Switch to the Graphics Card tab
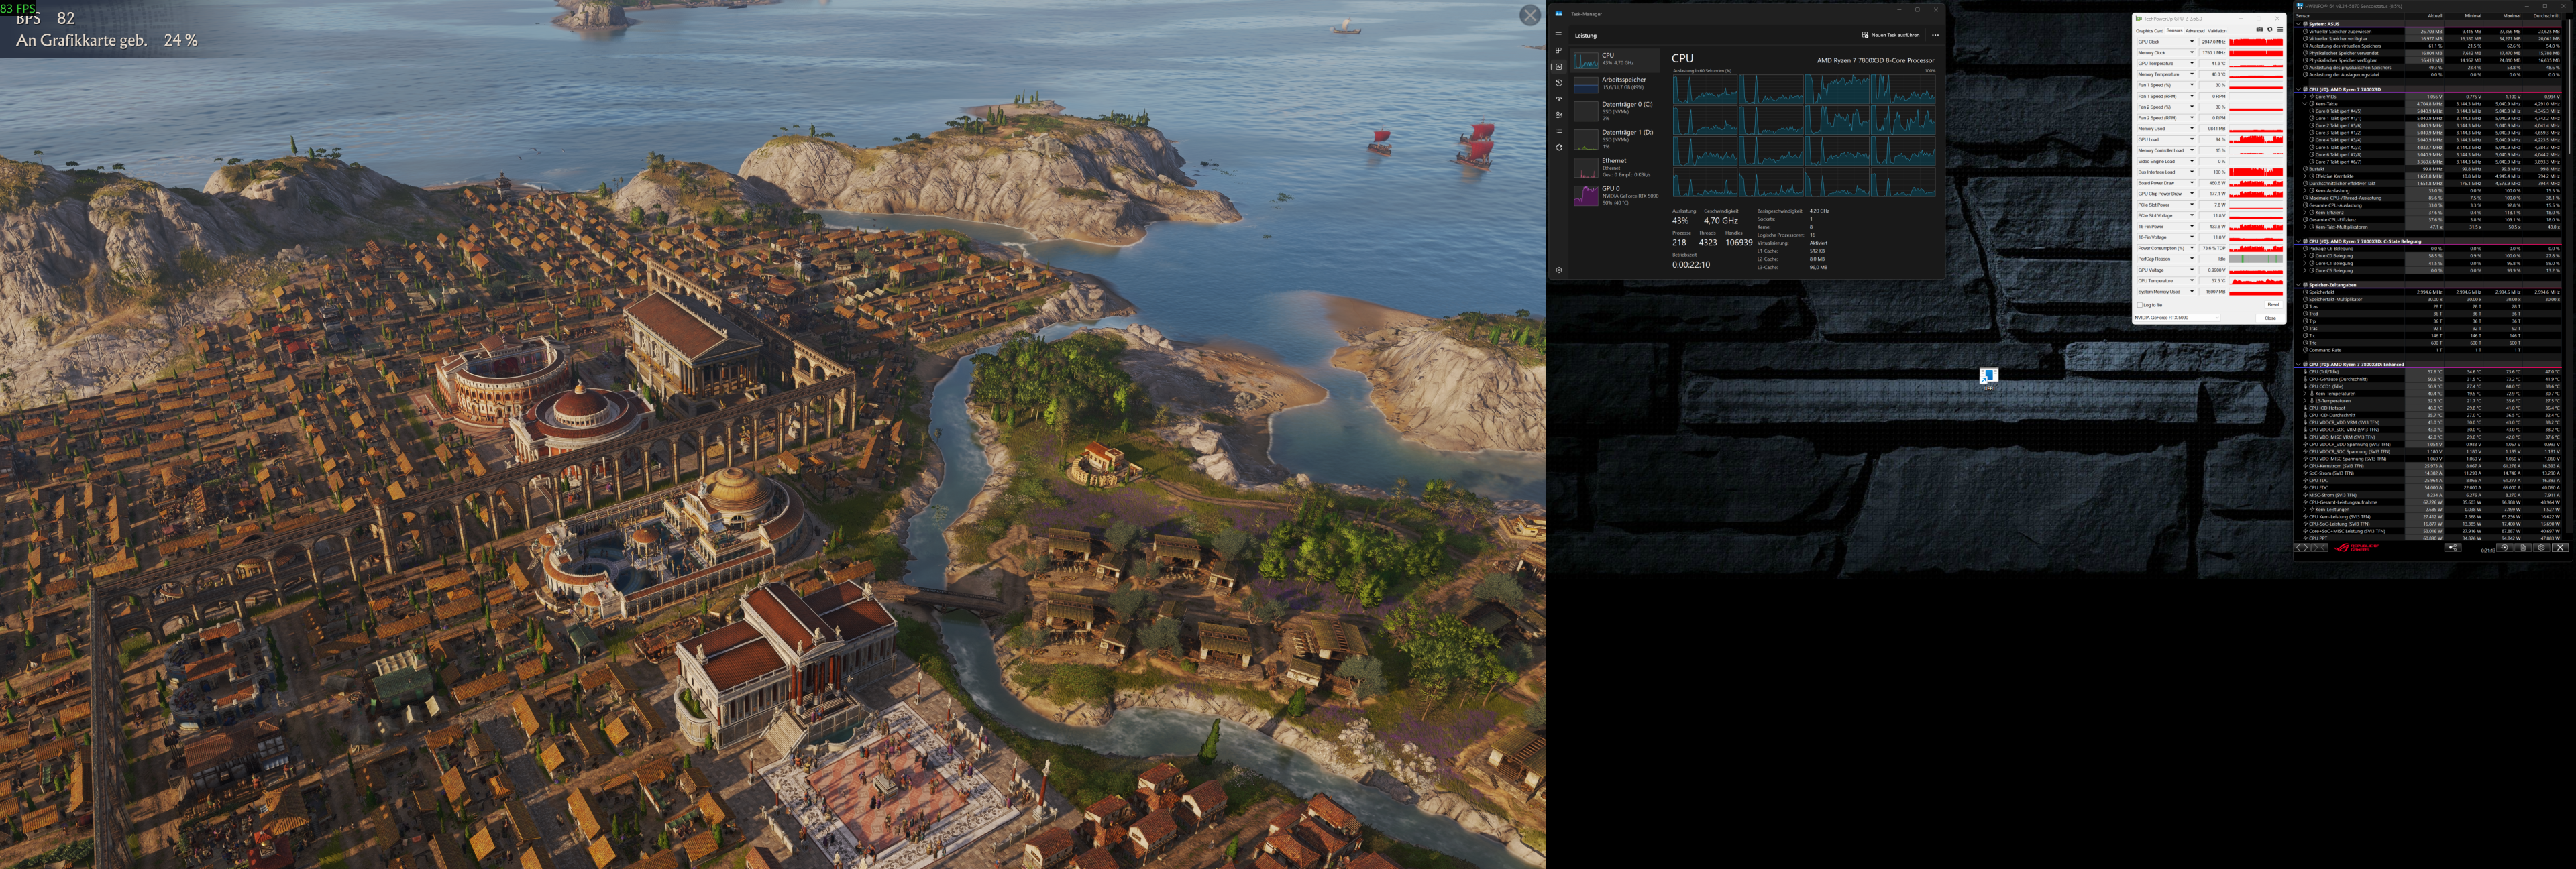The width and height of the screenshot is (2576, 869). [x=2150, y=31]
